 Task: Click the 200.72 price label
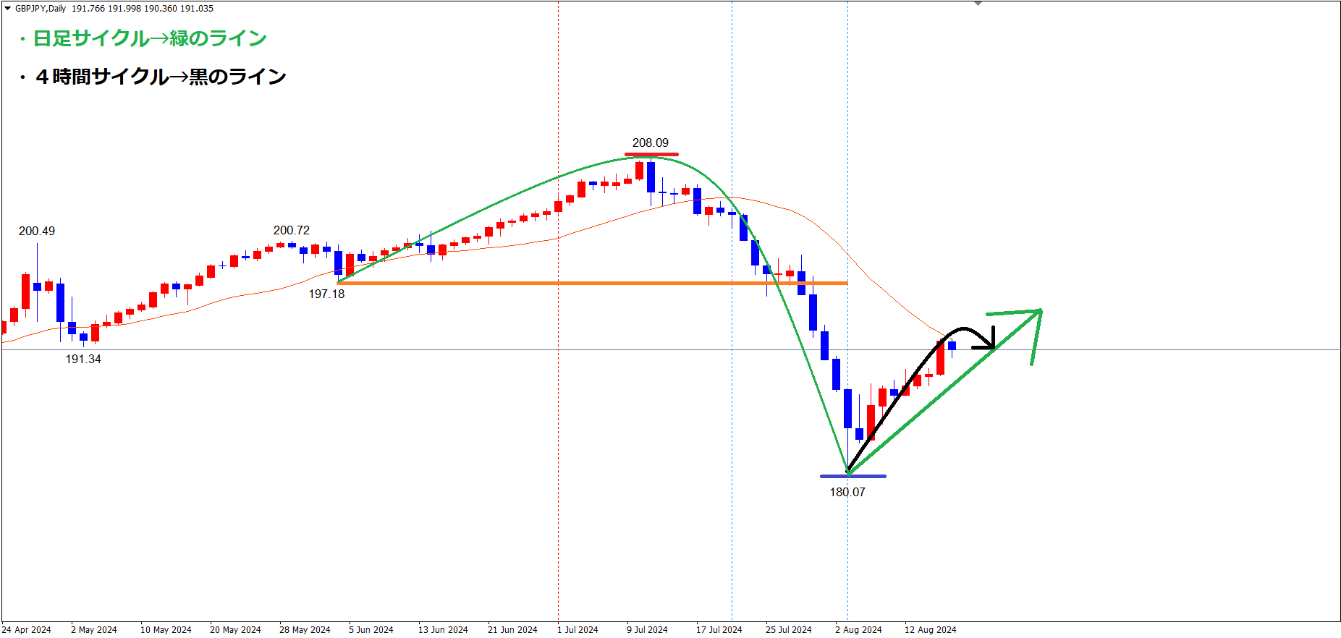click(291, 230)
